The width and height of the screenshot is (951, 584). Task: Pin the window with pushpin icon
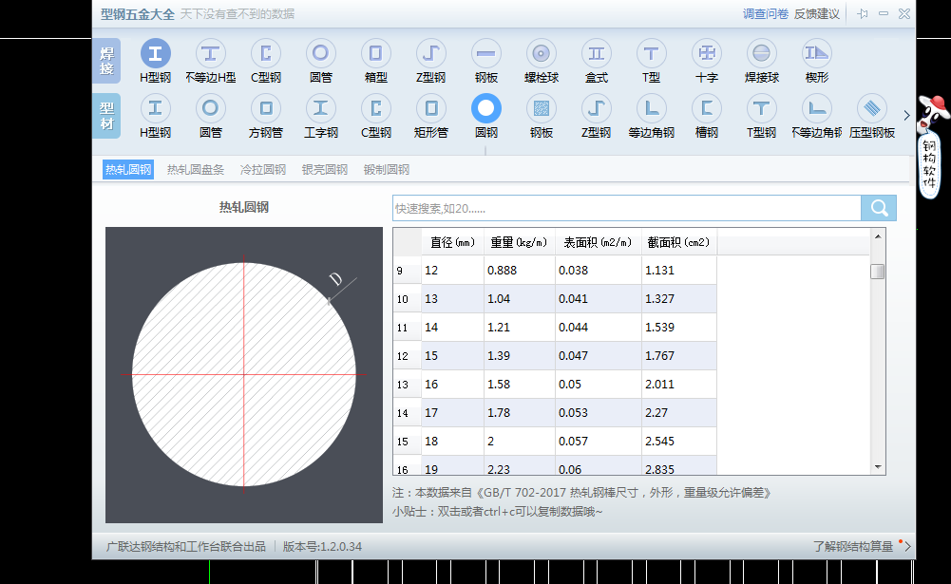coord(863,14)
